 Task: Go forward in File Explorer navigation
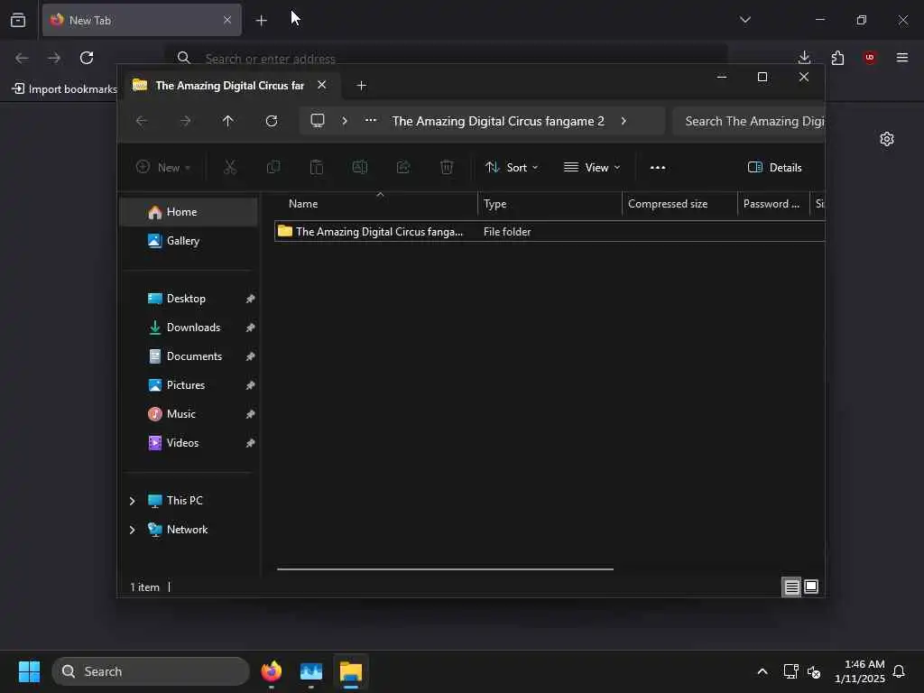(x=185, y=121)
